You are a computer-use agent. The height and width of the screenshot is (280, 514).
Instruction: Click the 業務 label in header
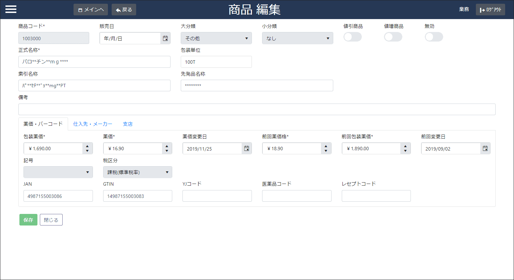(464, 10)
